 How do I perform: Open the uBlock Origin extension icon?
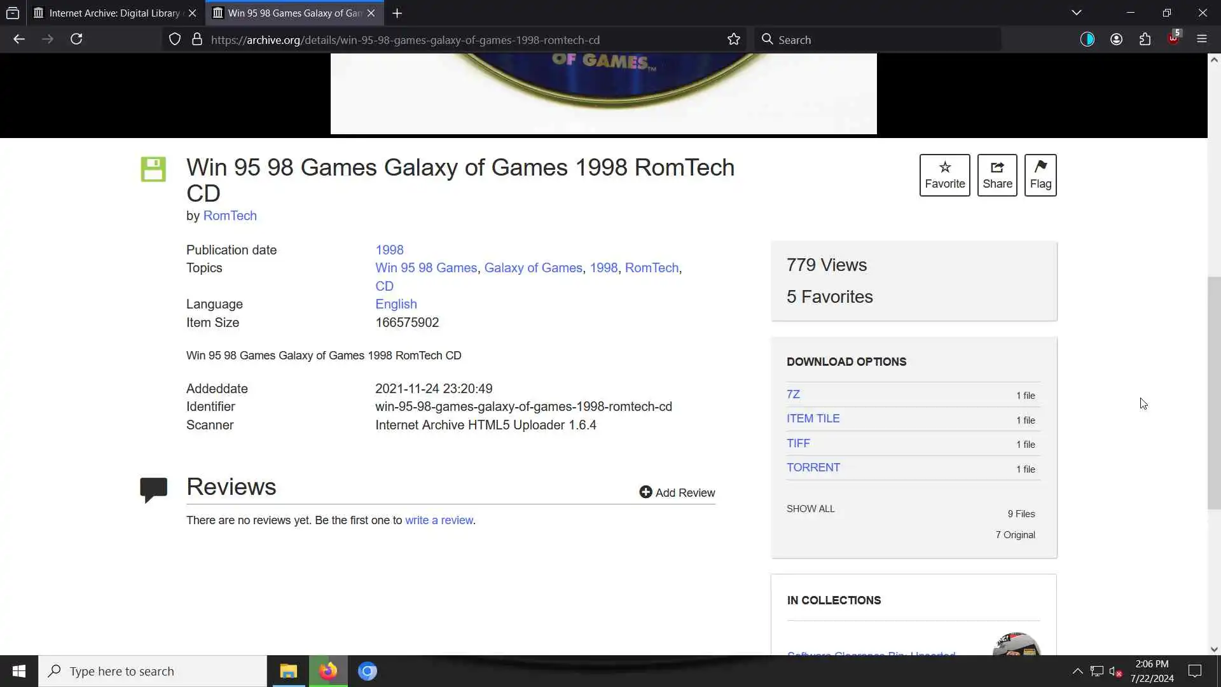pos(1173,39)
